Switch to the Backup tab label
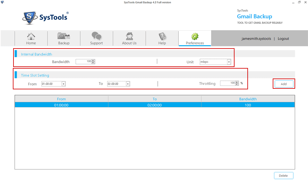 [x=64, y=43]
